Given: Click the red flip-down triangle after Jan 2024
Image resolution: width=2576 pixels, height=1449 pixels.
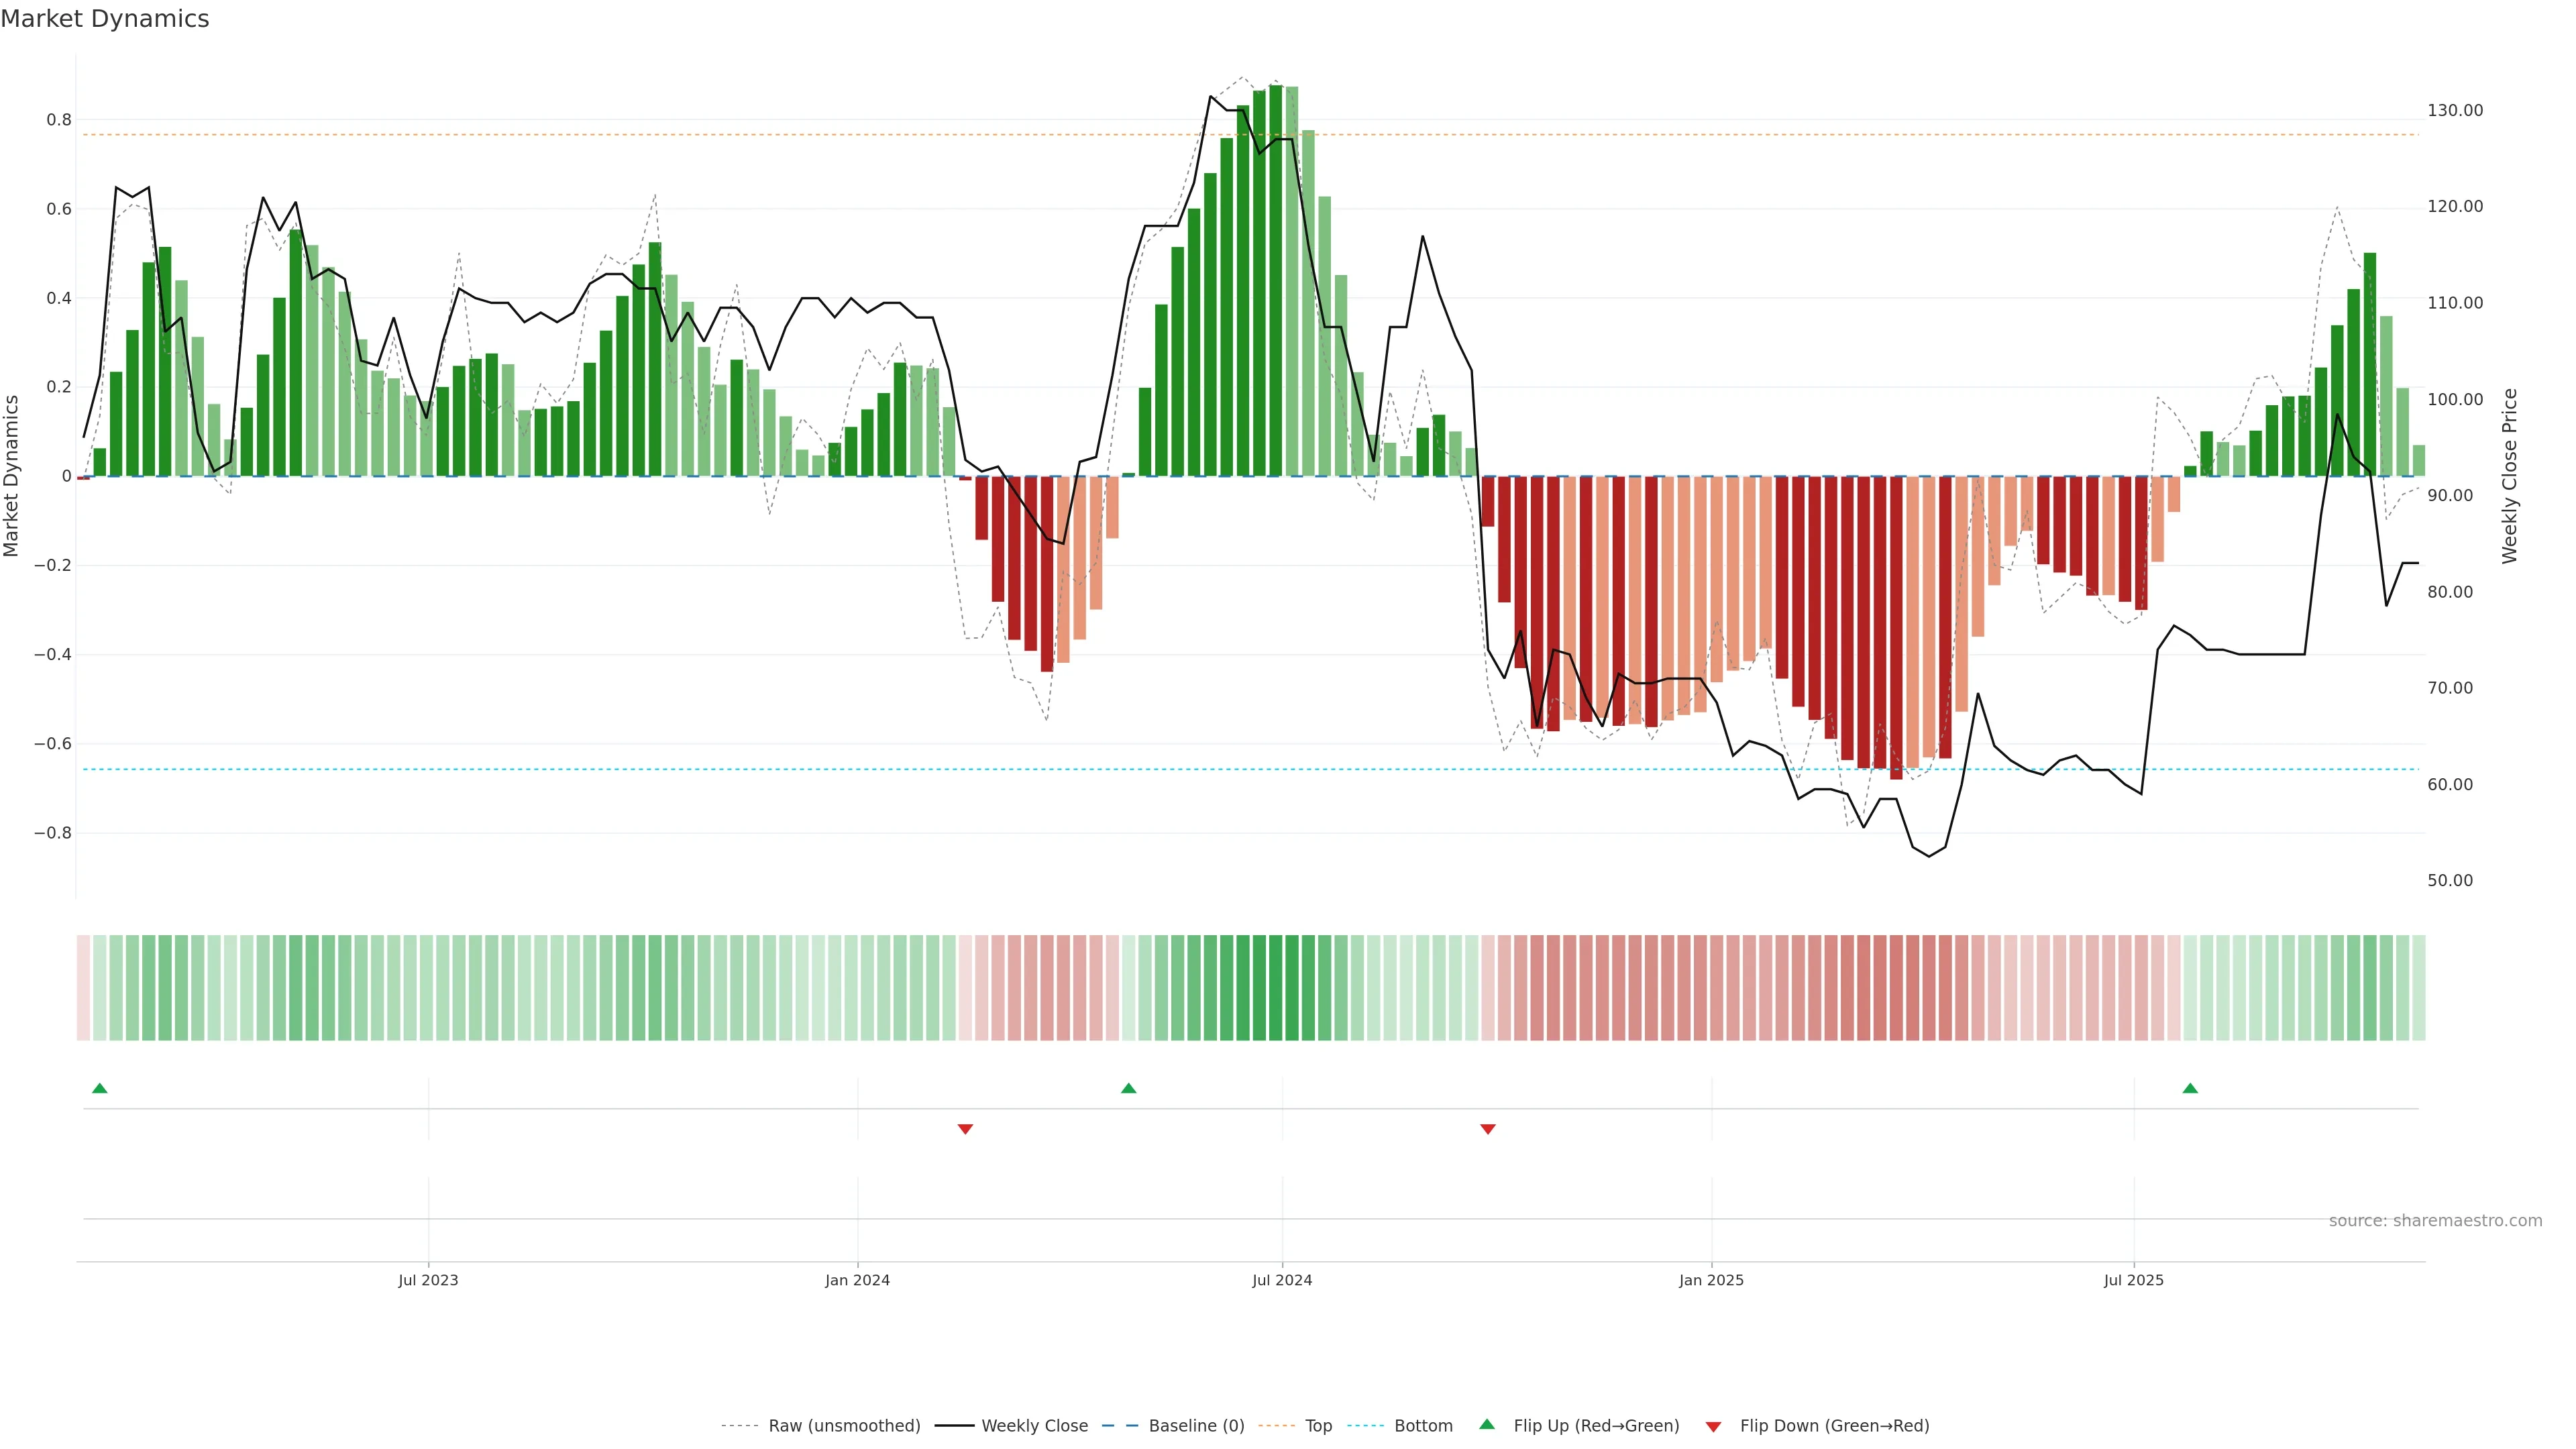Looking at the screenshot, I should [965, 1129].
